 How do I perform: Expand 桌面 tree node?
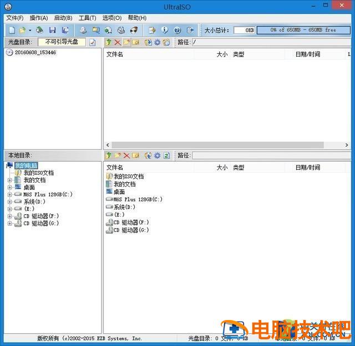click(9, 187)
